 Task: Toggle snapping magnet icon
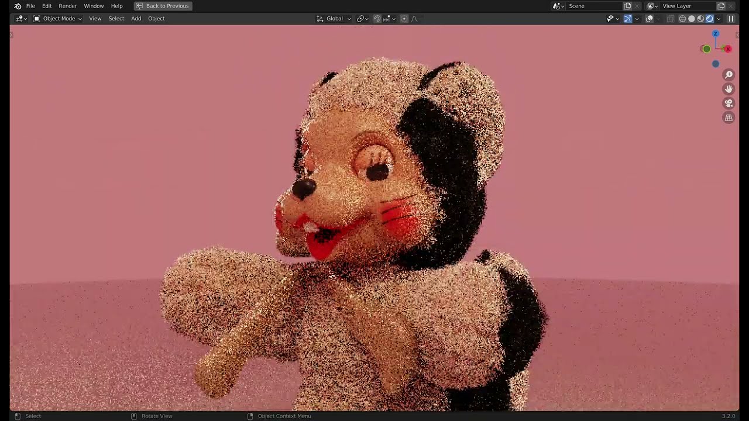click(x=377, y=19)
